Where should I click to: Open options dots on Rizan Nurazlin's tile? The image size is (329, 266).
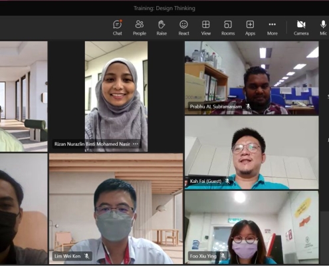coord(136,144)
